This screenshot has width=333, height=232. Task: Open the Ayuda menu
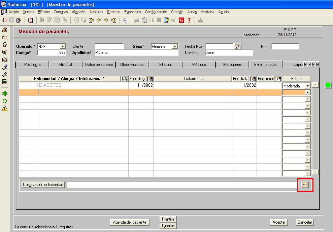click(x=224, y=12)
